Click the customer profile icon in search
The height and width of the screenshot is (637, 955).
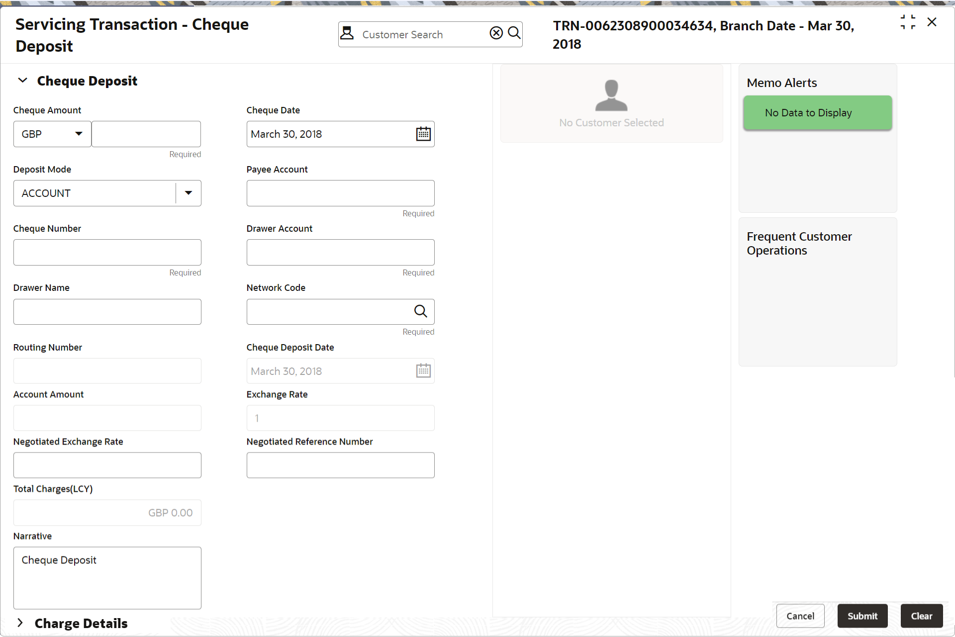pos(347,33)
